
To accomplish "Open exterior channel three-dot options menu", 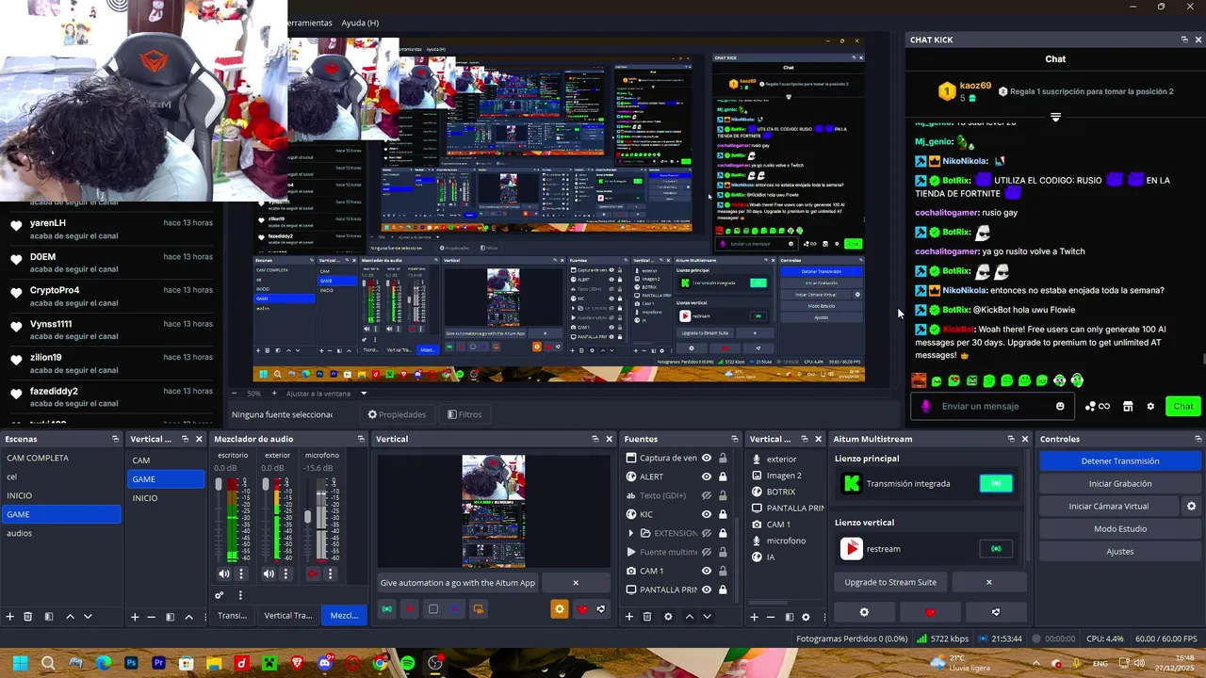I will click(x=285, y=573).
